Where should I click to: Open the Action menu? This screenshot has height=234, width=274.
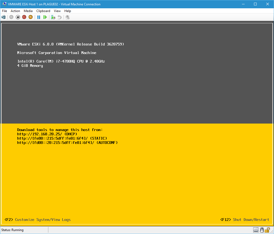coord(15,11)
